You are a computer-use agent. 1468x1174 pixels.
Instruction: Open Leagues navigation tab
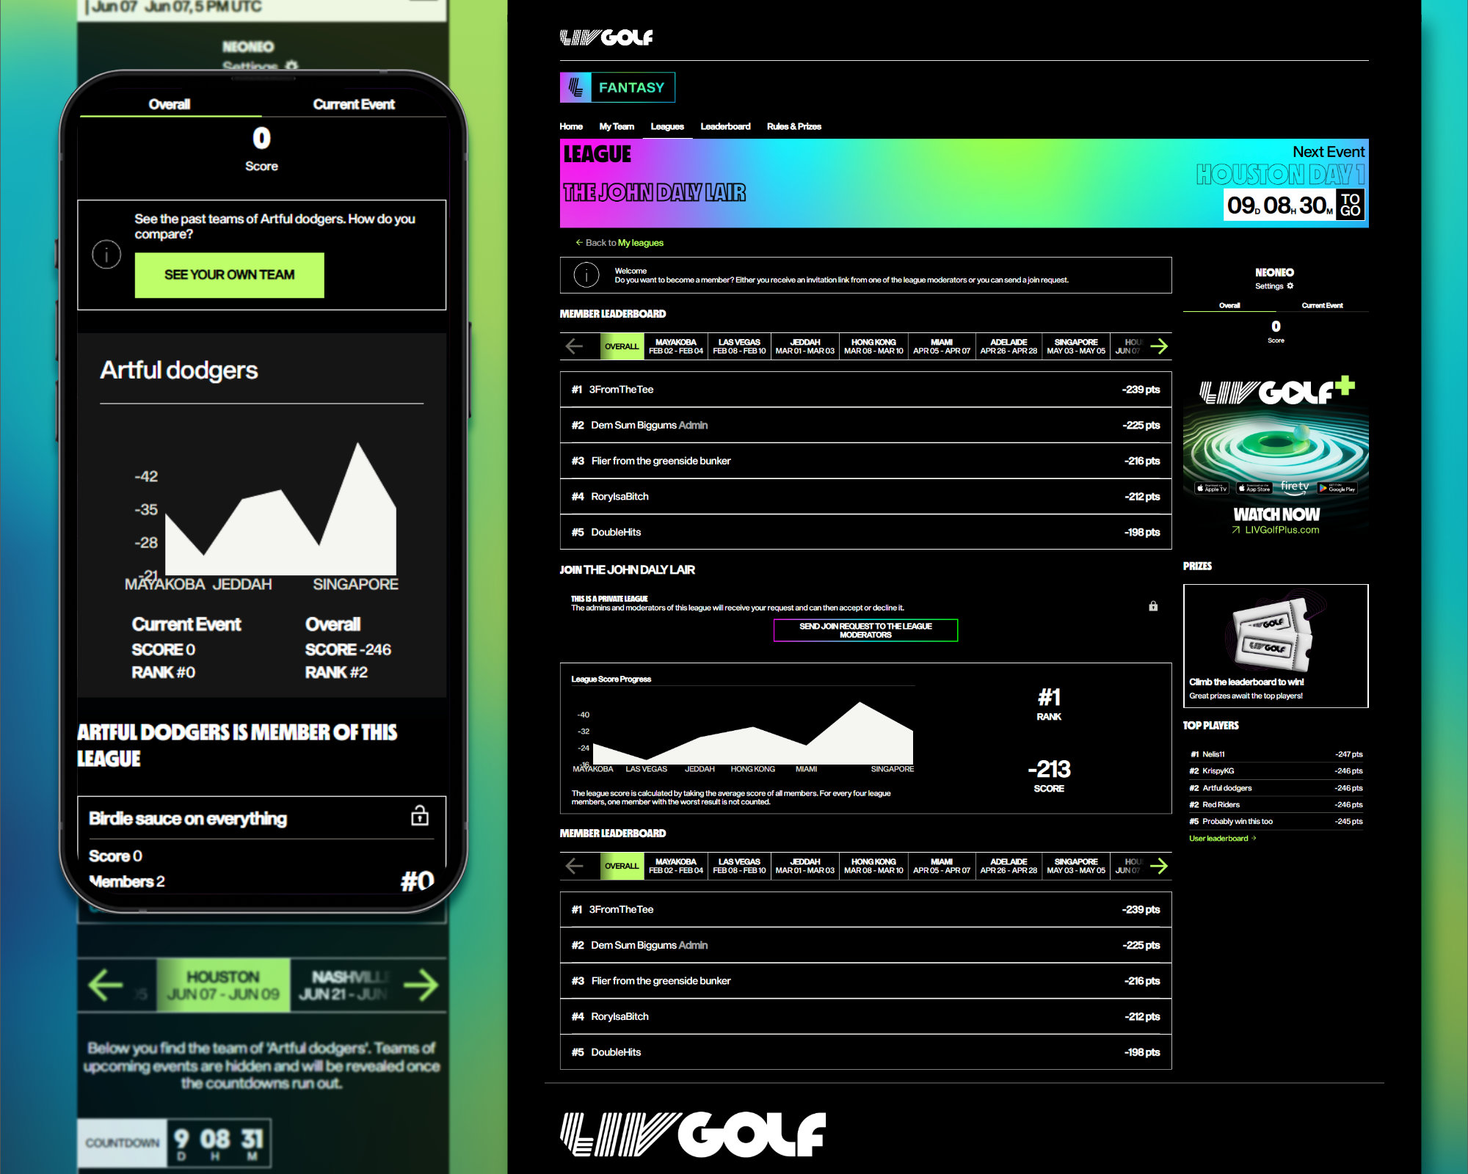click(667, 126)
